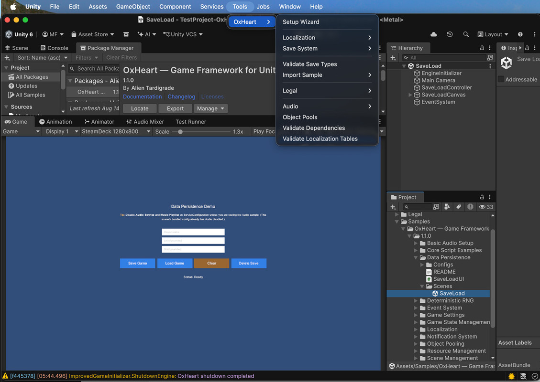Lock the Hierarchy panel with the padlock
The height and width of the screenshot is (382, 540).
point(482,48)
